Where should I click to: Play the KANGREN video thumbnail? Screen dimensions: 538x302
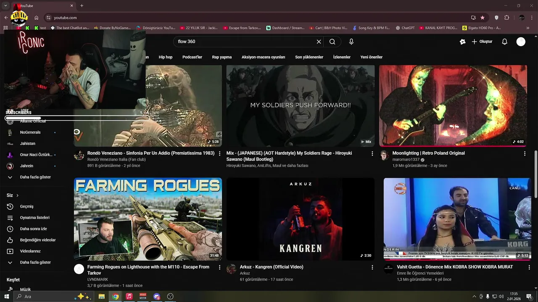301,219
